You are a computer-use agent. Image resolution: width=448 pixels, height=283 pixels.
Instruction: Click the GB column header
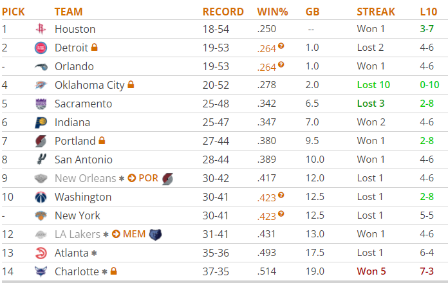click(312, 12)
